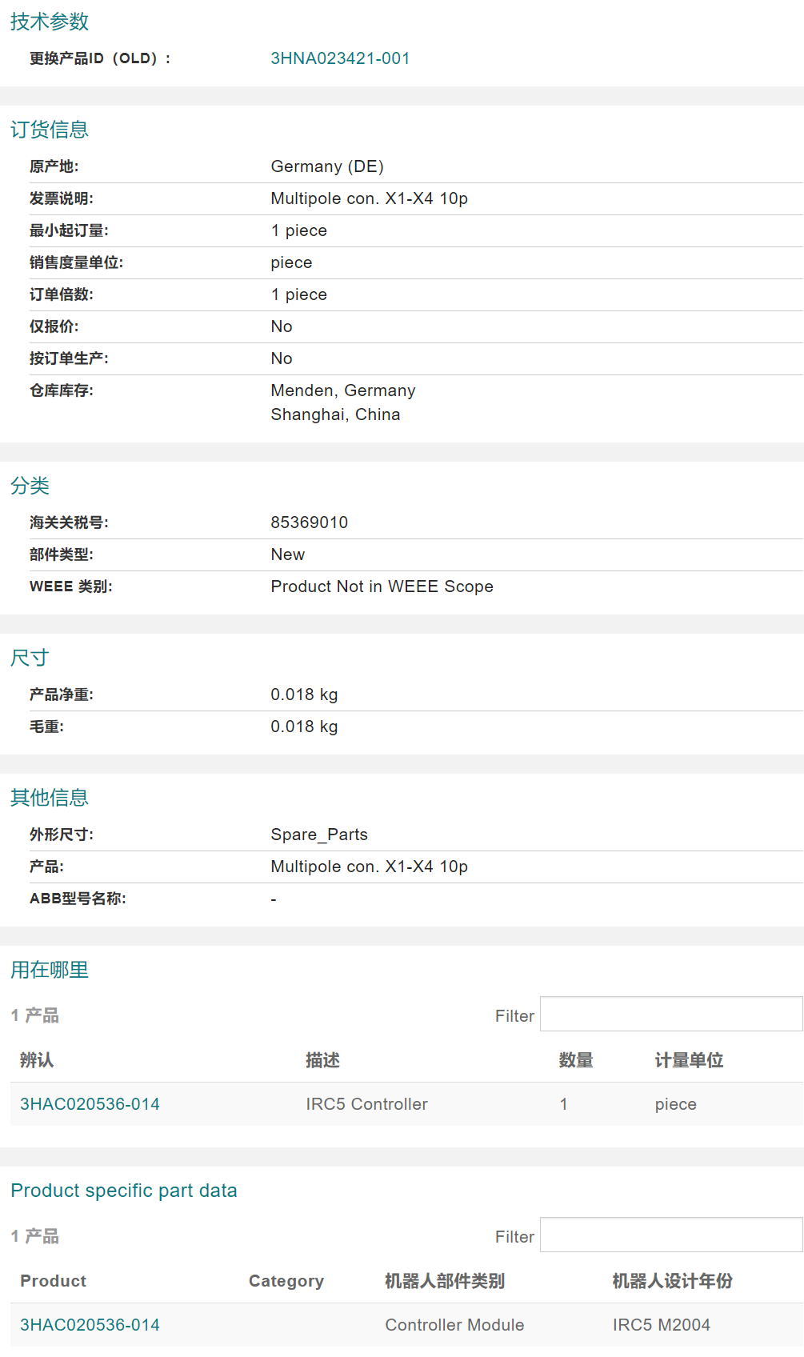Image resolution: width=804 pixels, height=1357 pixels.
Task: Click Filter box in Product specific part data
Action: 670,1235
